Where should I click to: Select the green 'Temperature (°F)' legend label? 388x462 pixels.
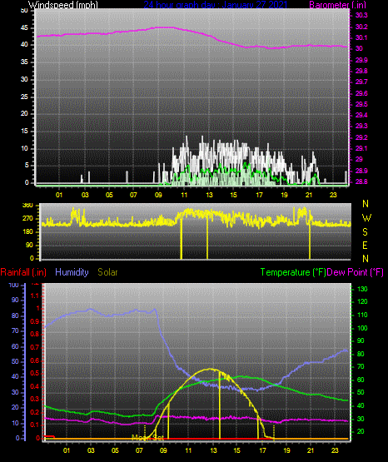293,272
